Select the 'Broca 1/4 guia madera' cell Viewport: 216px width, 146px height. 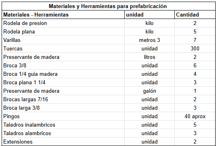[x=63, y=74]
